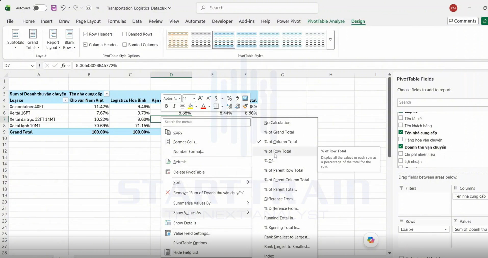Choose % of Row Total option

pyautogui.click(x=277, y=151)
